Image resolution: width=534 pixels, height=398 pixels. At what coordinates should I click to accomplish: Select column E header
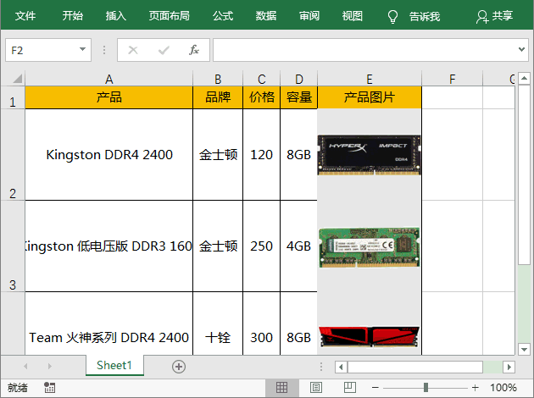tap(370, 79)
